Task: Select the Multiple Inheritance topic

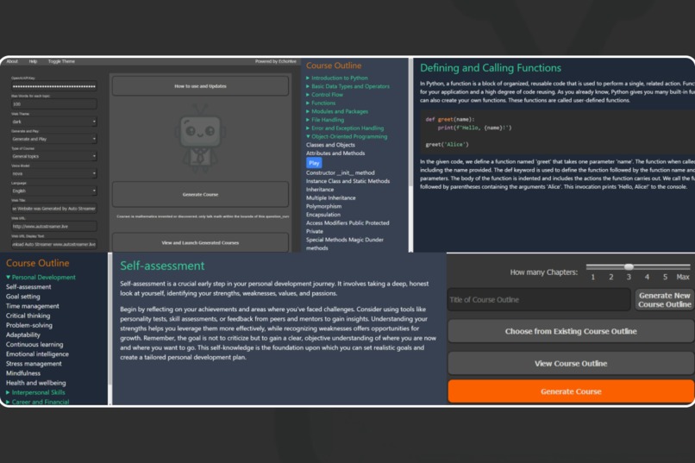Action: point(330,198)
